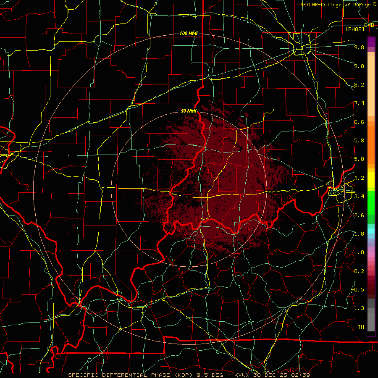Click the KVWX station identifier
This screenshot has width=378, height=378.
pyautogui.click(x=242, y=375)
